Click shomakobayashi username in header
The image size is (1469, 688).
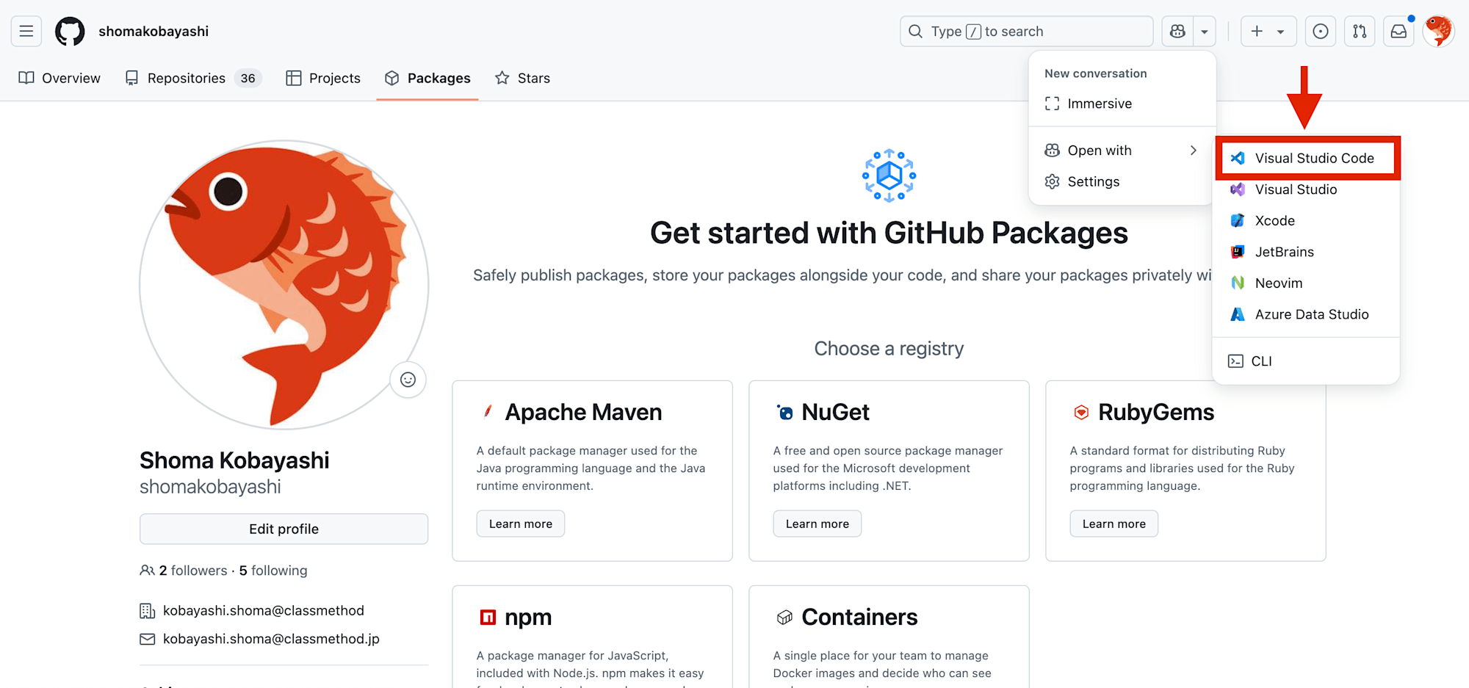(x=154, y=31)
